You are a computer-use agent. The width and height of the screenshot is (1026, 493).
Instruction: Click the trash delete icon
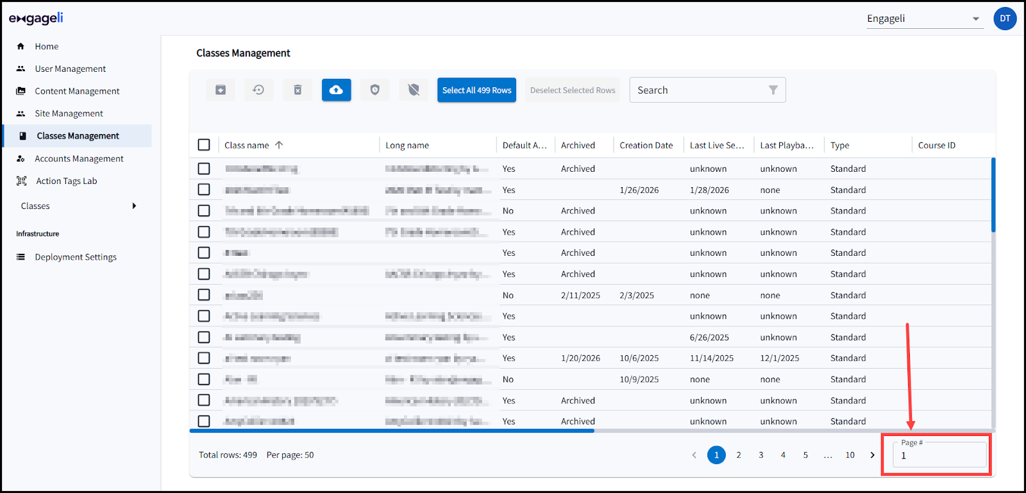coord(298,90)
